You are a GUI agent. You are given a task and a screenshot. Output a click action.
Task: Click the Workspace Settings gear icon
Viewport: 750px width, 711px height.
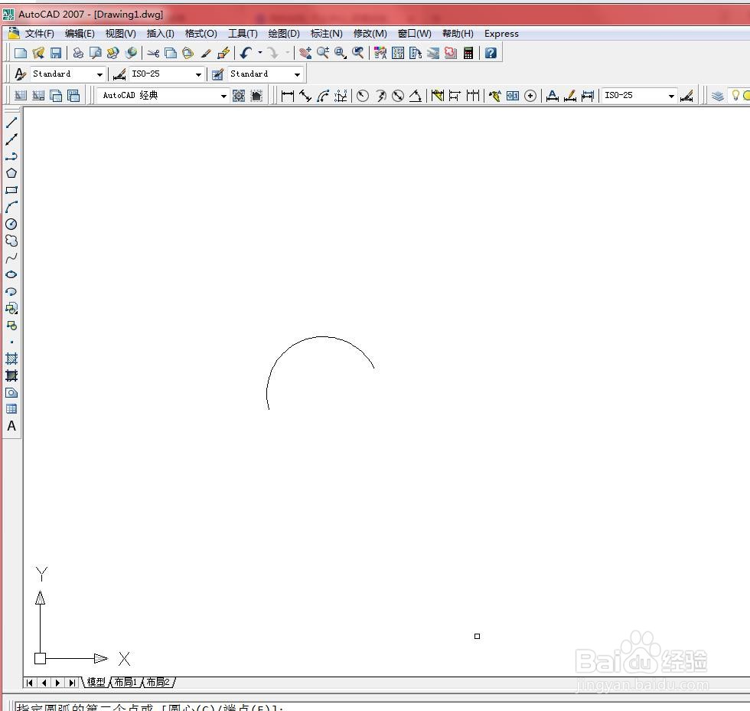[x=239, y=96]
